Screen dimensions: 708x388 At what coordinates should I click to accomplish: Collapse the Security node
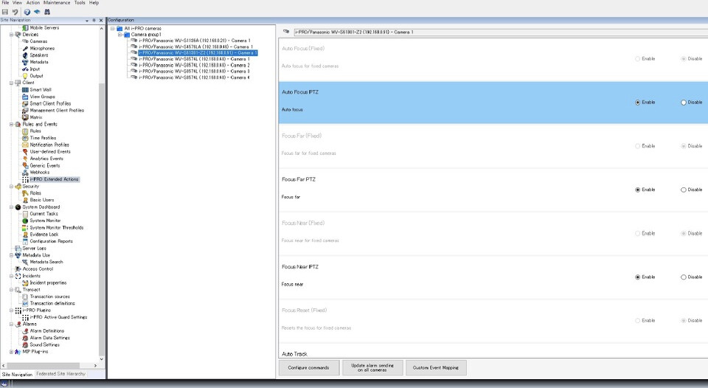pyautogui.click(x=11, y=186)
